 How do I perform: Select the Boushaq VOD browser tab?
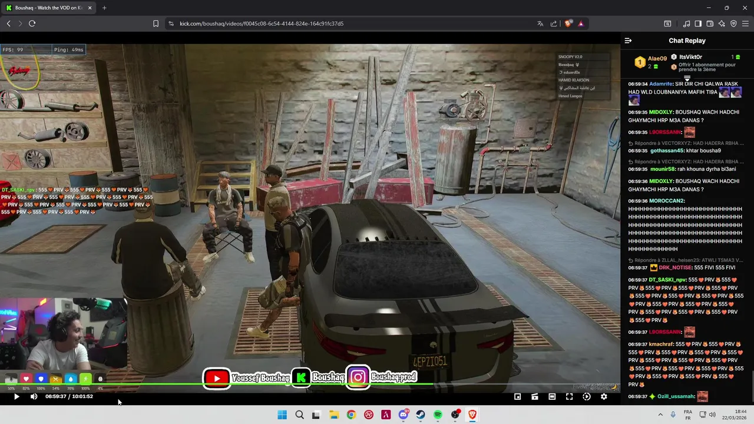coord(48,8)
